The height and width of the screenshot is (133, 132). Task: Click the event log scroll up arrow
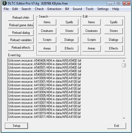click(124, 61)
